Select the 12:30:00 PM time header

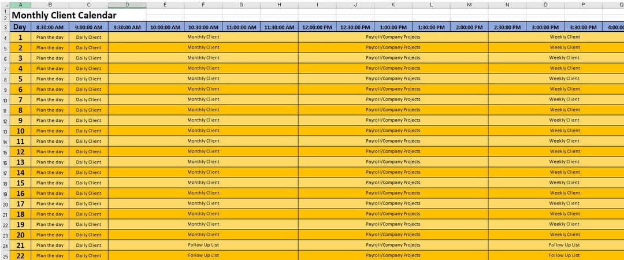coord(355,27)
